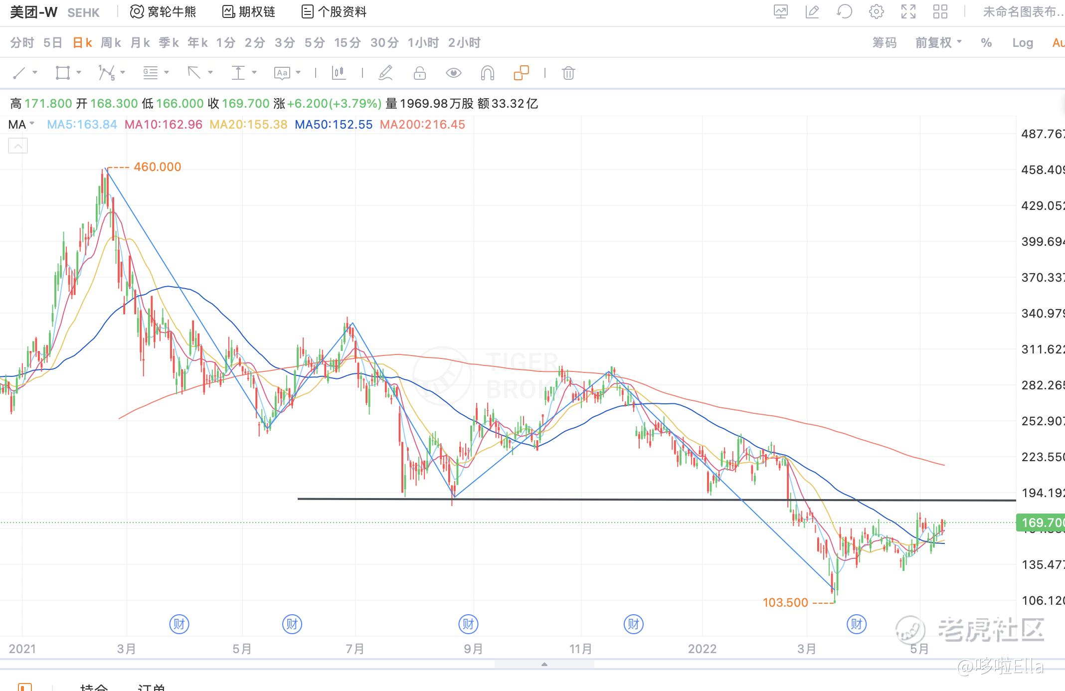Switch to the 5日 five-day tab
Screen dimensions: 1065x691
point(53,43)
